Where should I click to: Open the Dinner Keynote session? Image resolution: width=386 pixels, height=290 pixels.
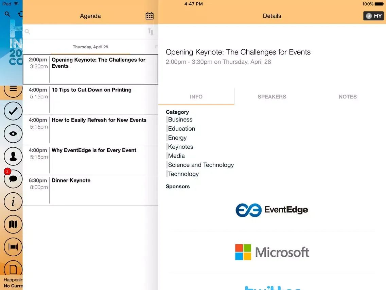click(x=90, y=190)
